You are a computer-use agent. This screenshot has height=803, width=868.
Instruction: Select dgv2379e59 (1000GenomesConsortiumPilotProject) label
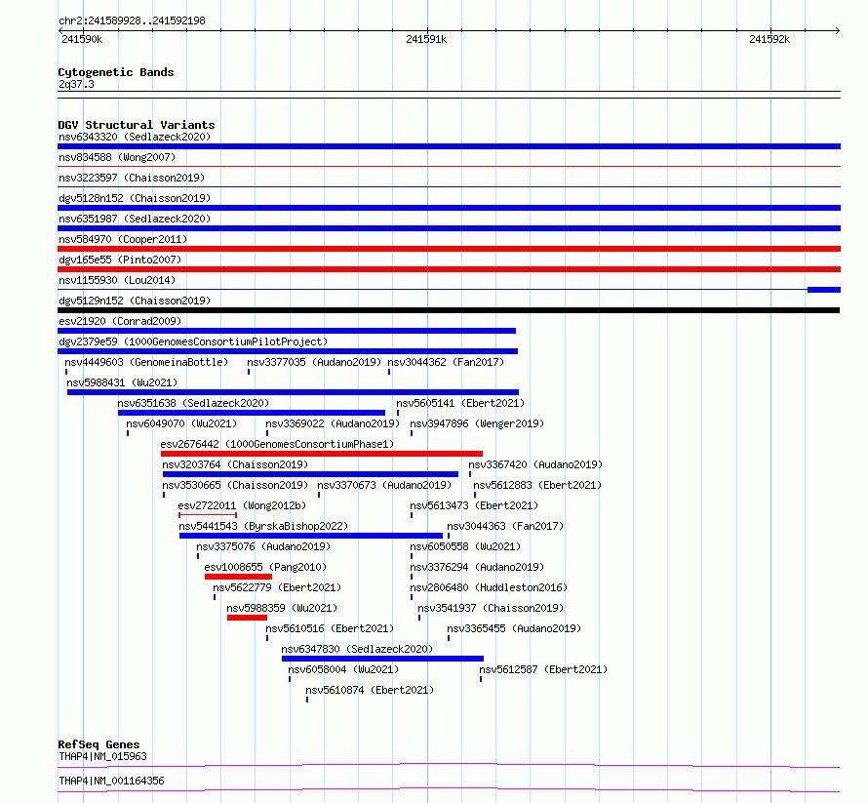(193, 341)
